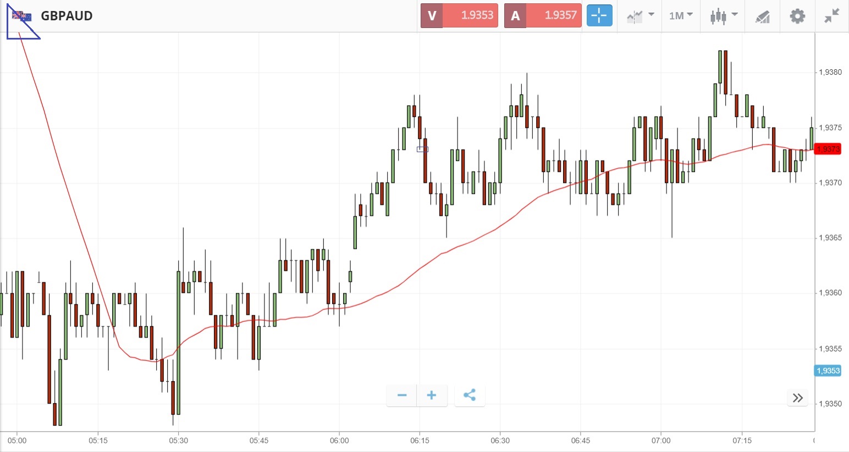This screenshot has height=452, width=849.
Task: Zoom in the chart with plus button
Action: (x=432, y=395)
